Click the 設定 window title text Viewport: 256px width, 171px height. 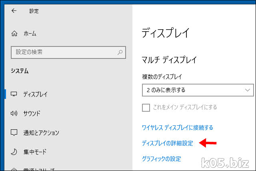click(34, 11)
